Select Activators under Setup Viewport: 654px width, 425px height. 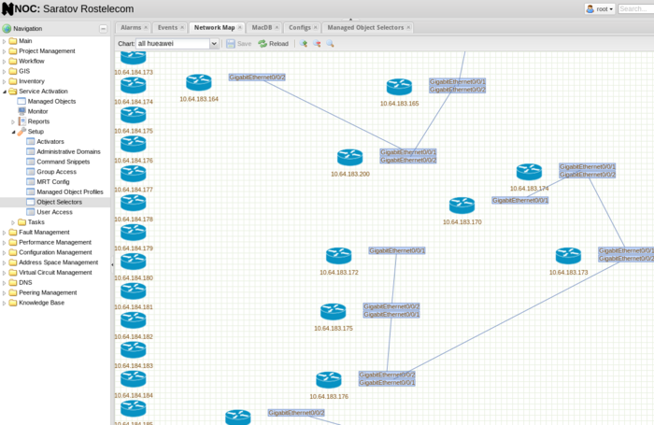click(50, 141)
